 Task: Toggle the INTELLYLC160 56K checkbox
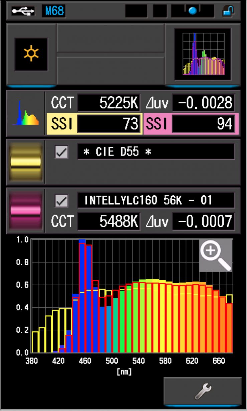click(x=62, y=201)
